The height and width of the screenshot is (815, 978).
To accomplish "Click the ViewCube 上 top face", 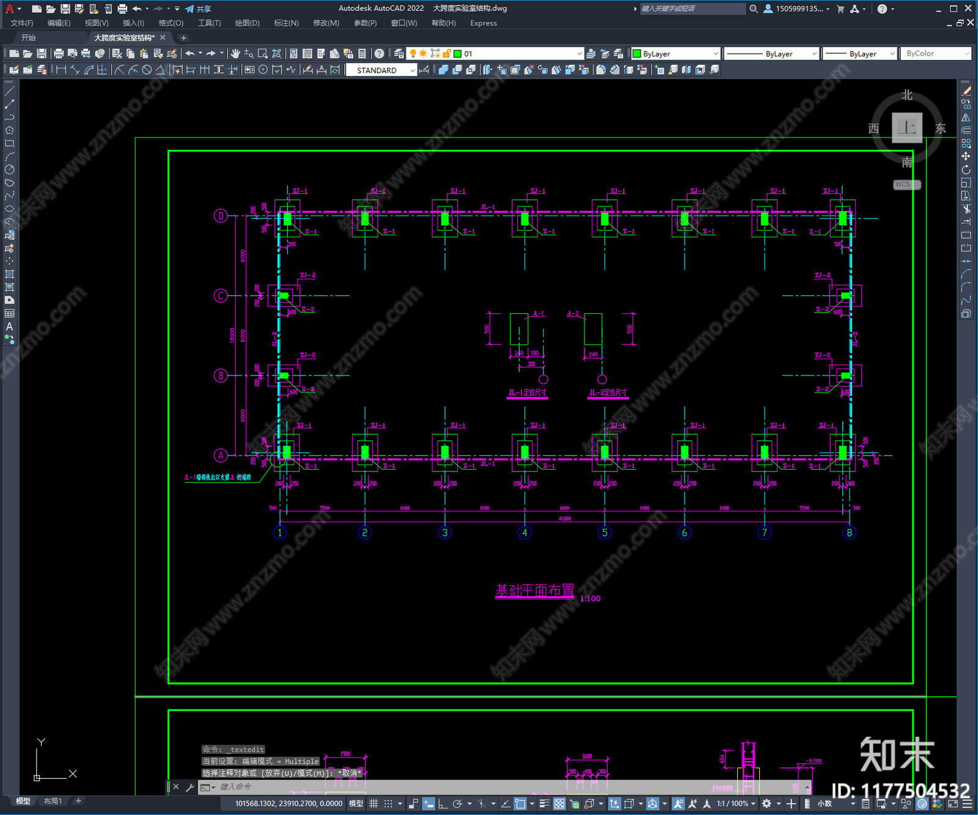I will (x=906, y=128).
